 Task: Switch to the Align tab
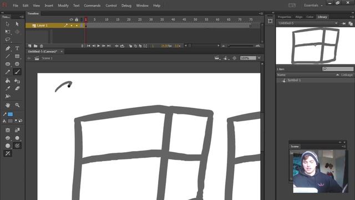(x=299, y=17)
